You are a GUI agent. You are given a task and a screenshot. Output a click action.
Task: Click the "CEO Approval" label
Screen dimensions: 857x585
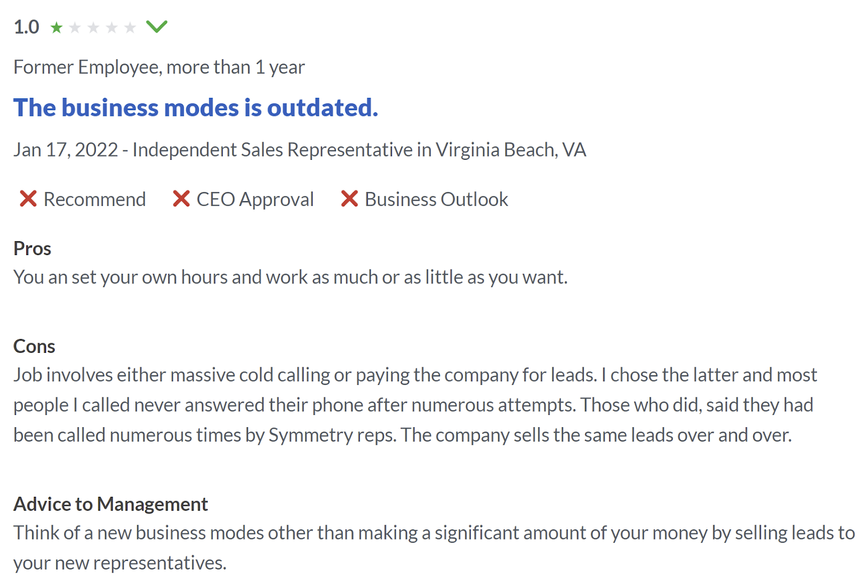click(255, 199)
